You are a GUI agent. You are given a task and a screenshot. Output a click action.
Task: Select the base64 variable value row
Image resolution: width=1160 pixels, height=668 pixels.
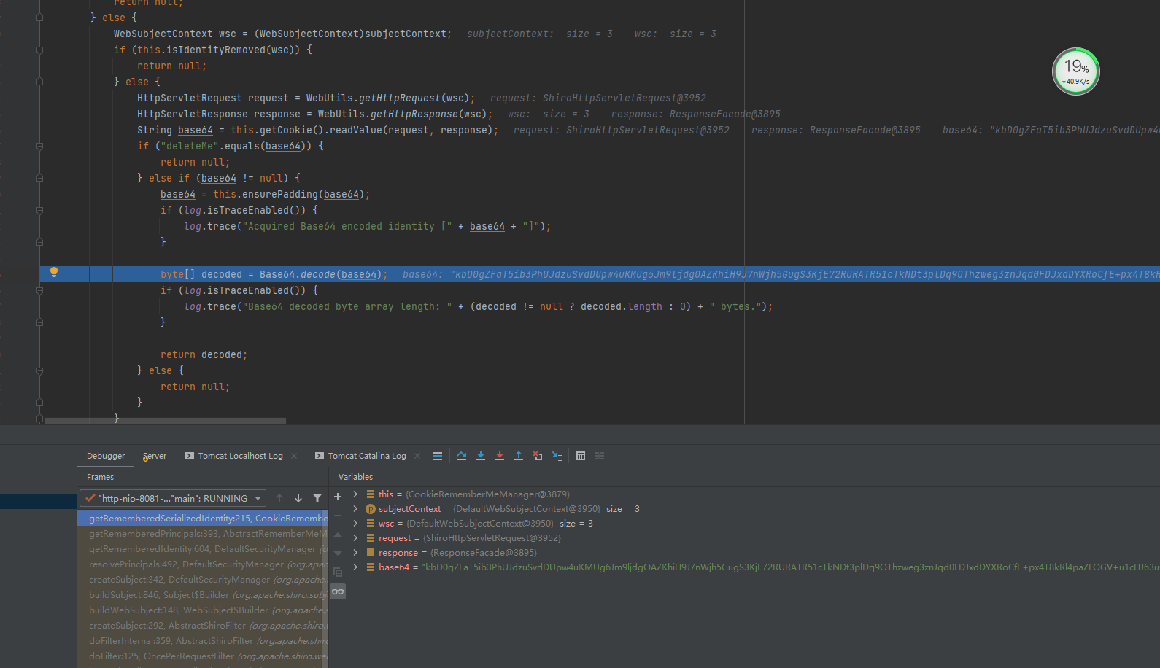tap(753, 567)
